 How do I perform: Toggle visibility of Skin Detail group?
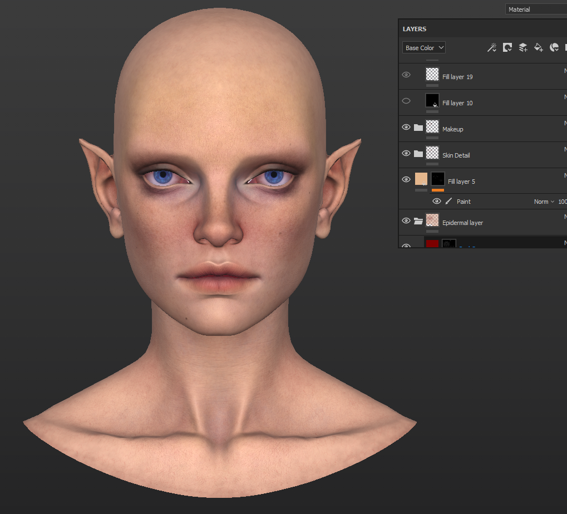[406, 153]
